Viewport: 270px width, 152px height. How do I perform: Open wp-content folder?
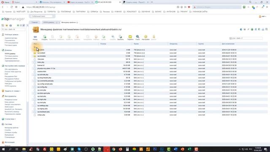[x=41, y=53]
